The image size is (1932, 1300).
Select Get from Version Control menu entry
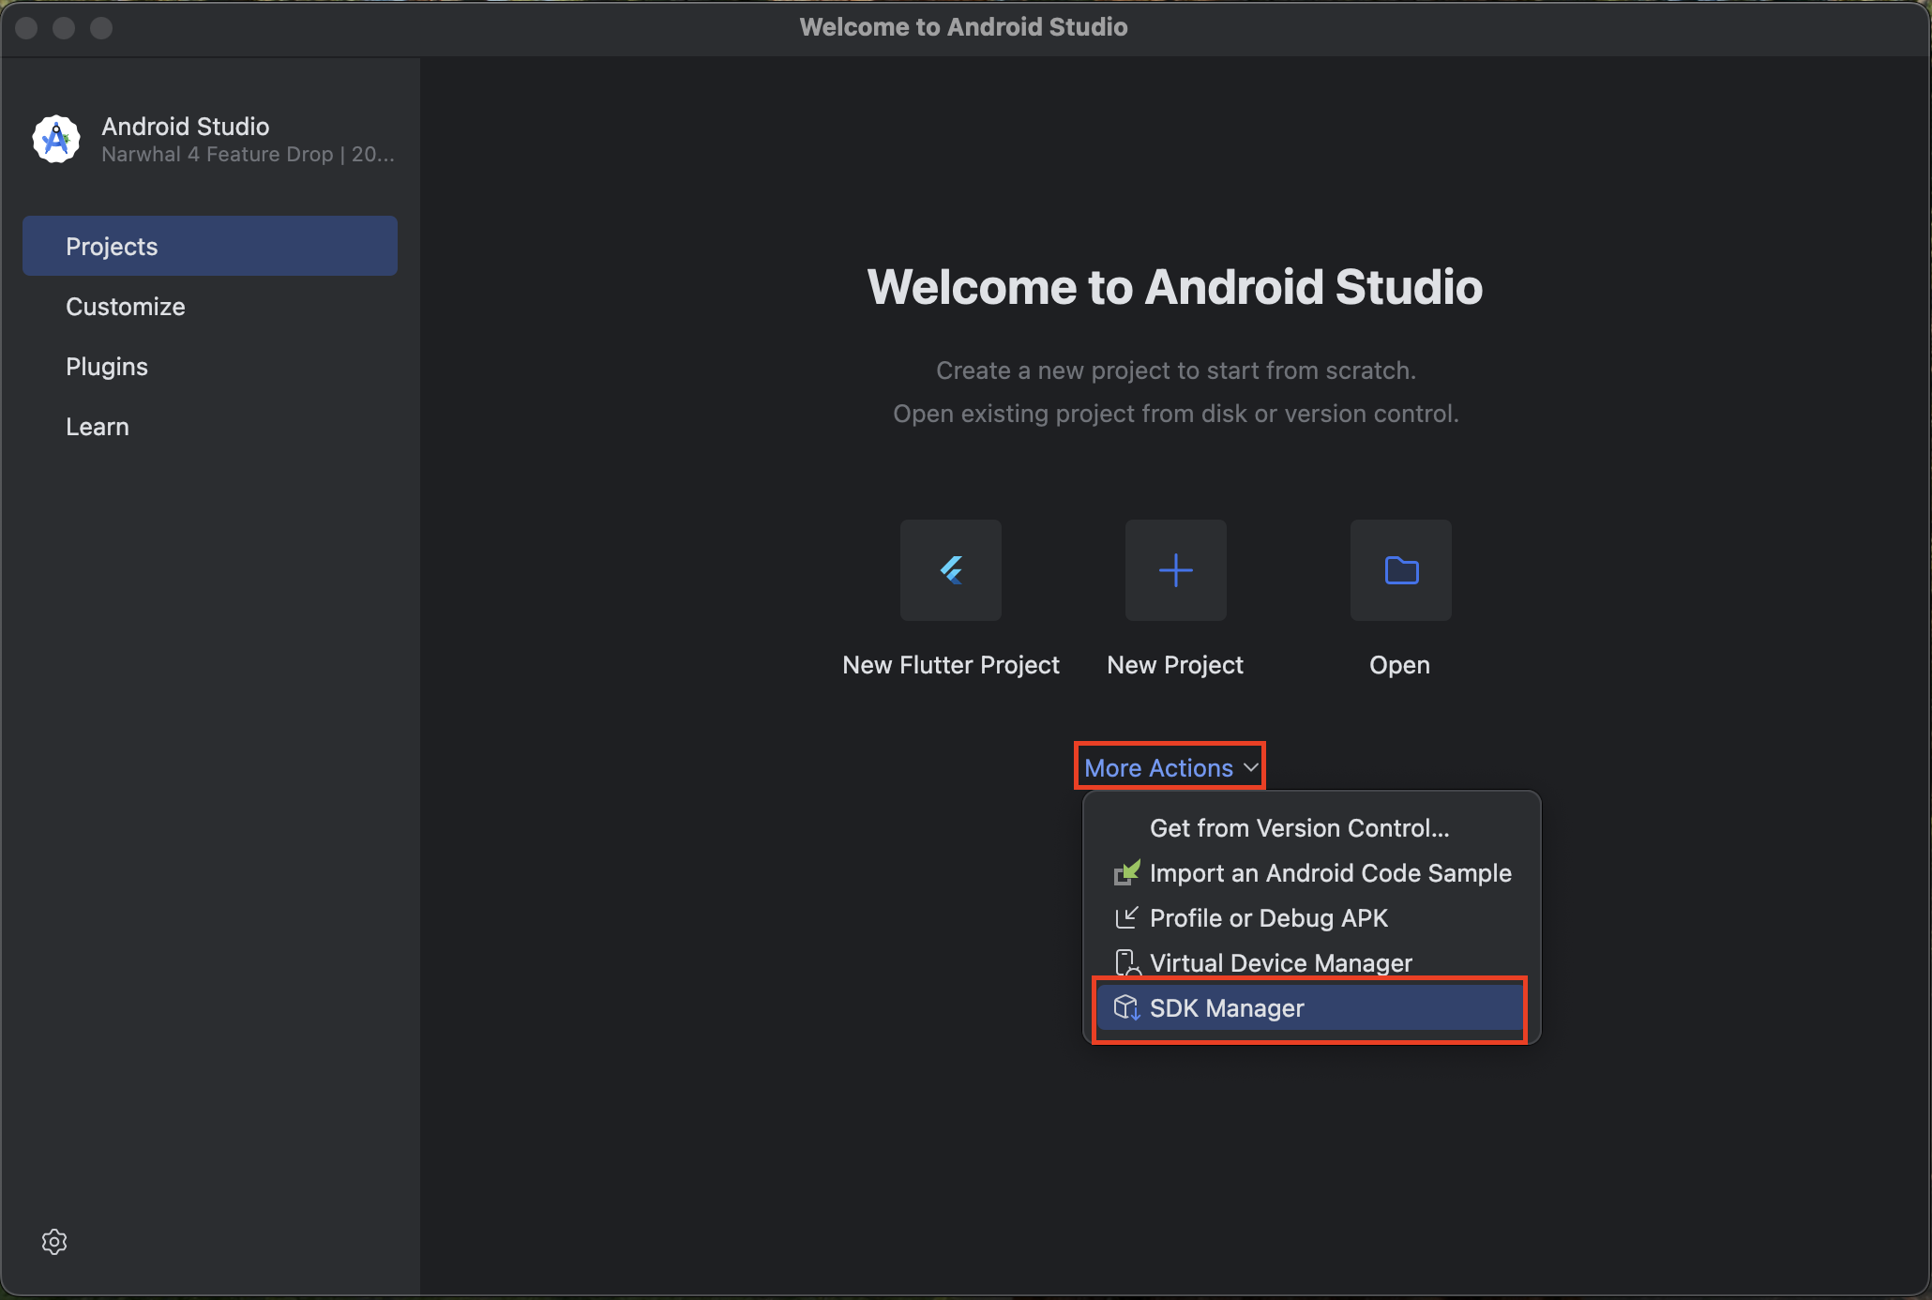(x=1299, y=828)
